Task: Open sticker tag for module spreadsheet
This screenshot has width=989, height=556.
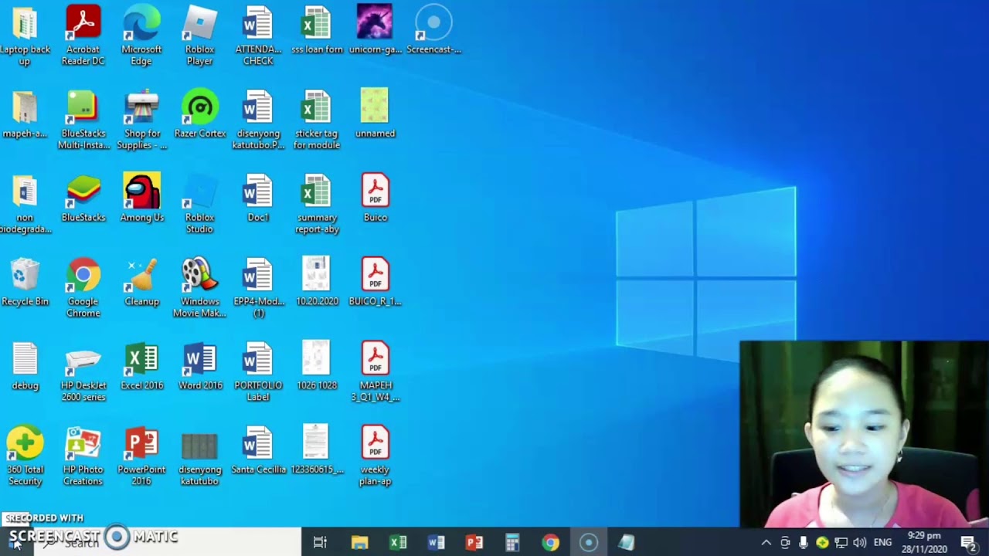Action: (317, 120)
